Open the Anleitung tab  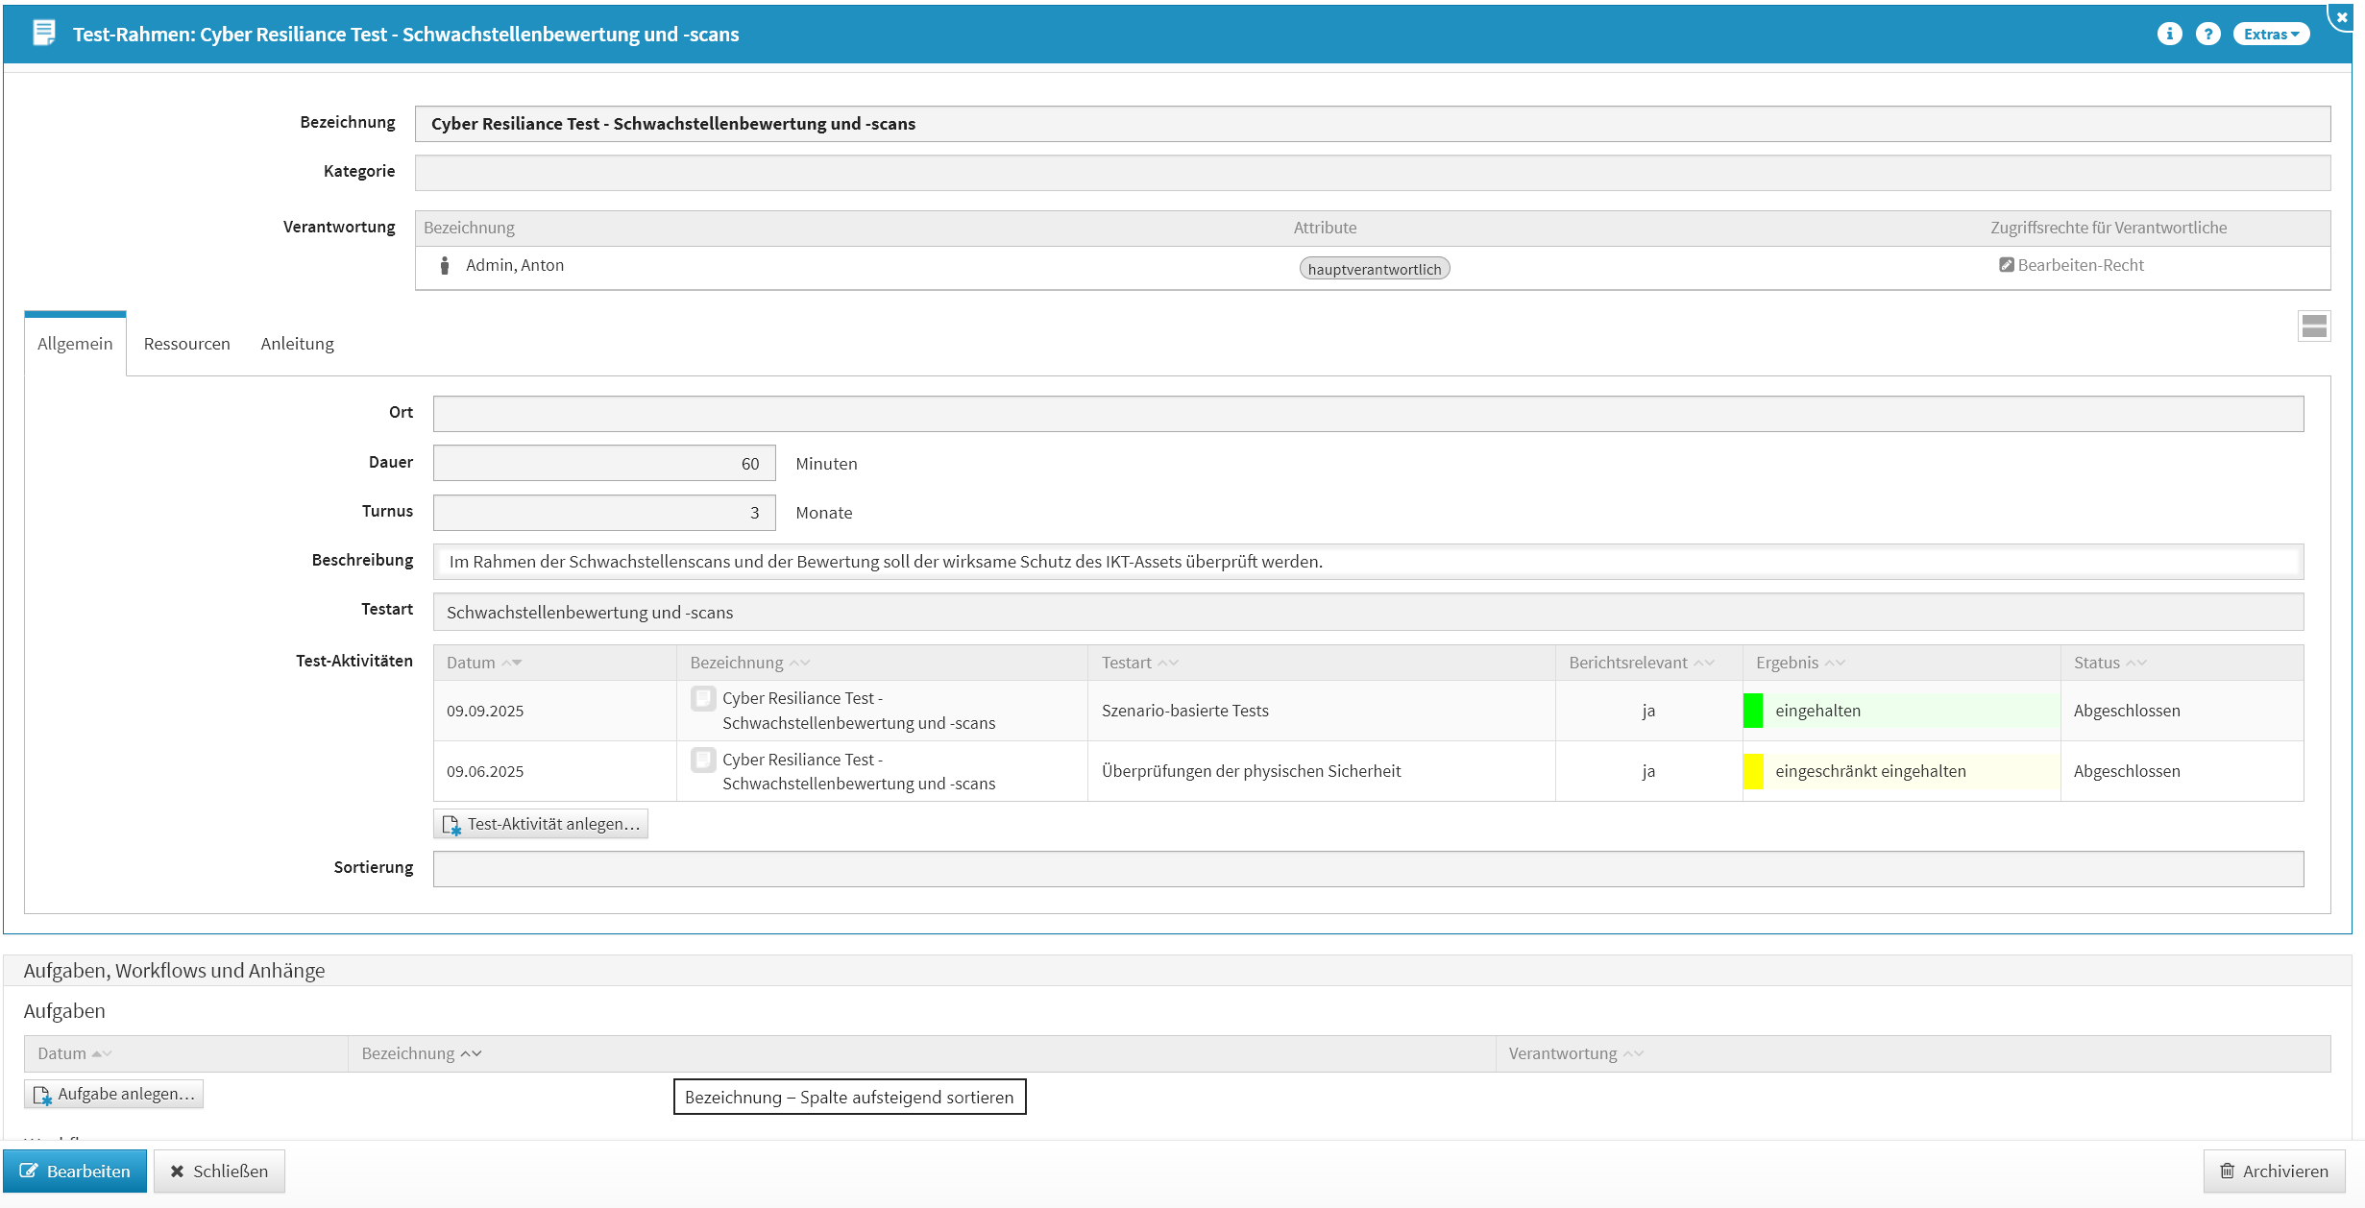[x=297, y=344]
